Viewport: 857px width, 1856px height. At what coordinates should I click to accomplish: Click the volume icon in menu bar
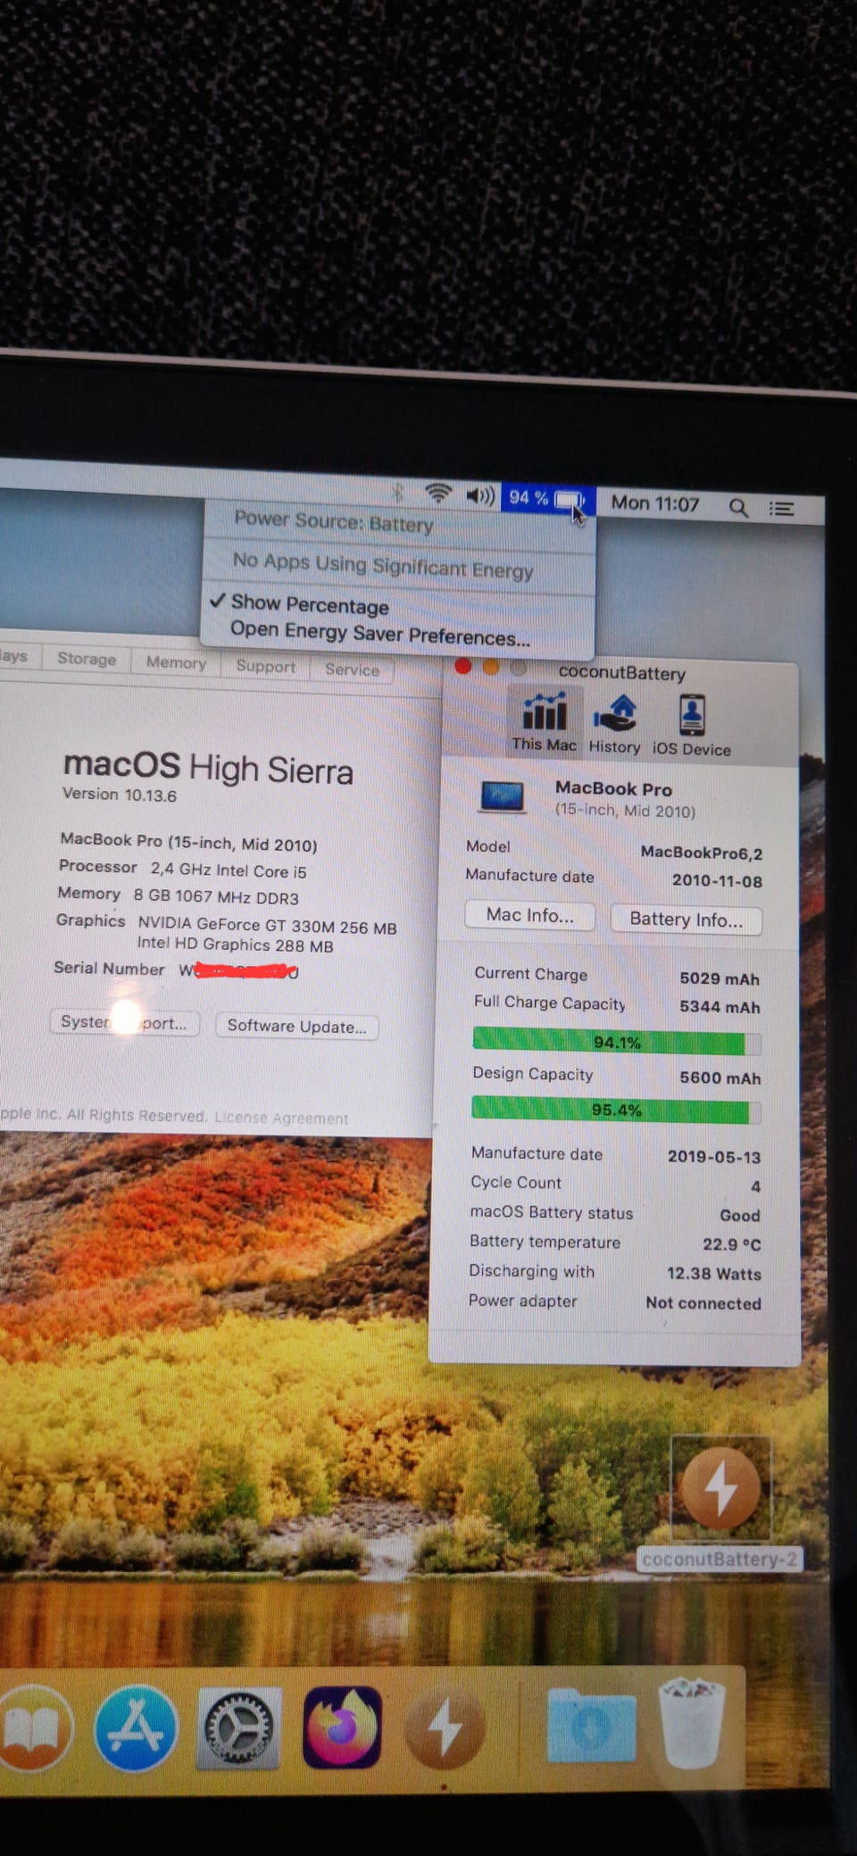[480, 495]
